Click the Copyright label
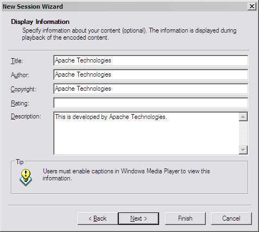The image size is (259, 232). (23, 89)
